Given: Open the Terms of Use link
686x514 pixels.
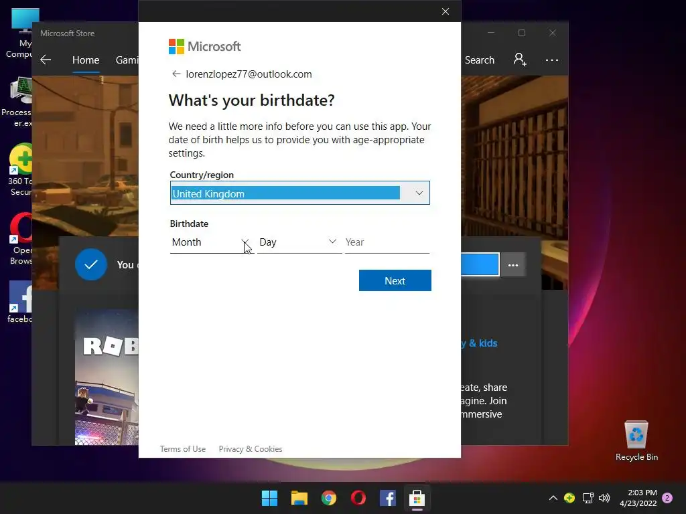Looking at the screenshot, I should tap(182, 449).
